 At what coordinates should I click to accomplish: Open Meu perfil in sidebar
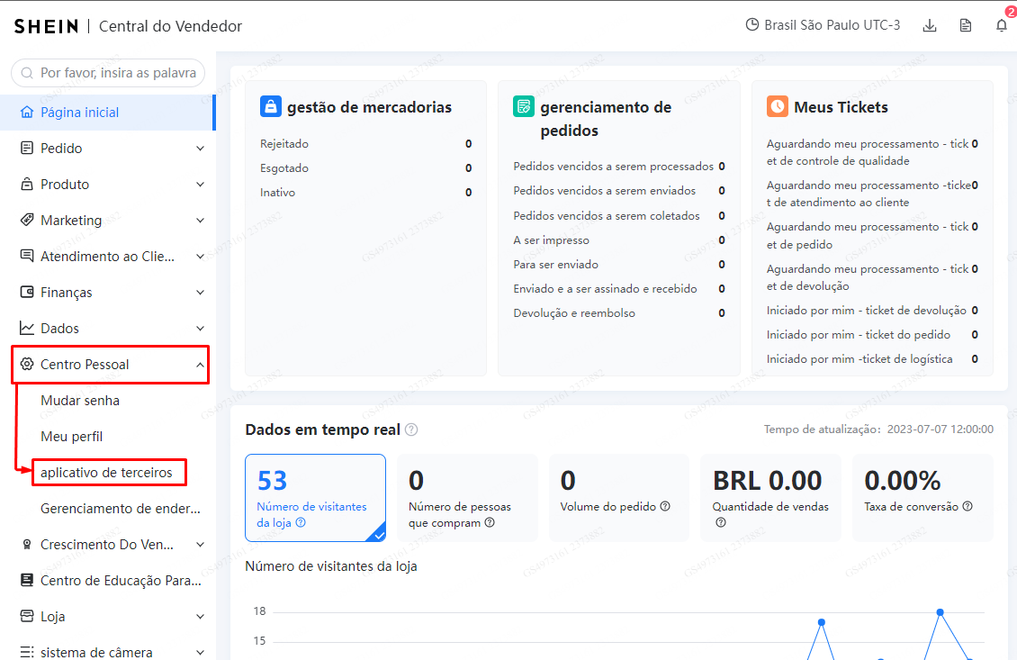72,436
